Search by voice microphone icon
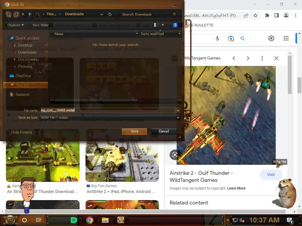 click(x=217, y=39)
